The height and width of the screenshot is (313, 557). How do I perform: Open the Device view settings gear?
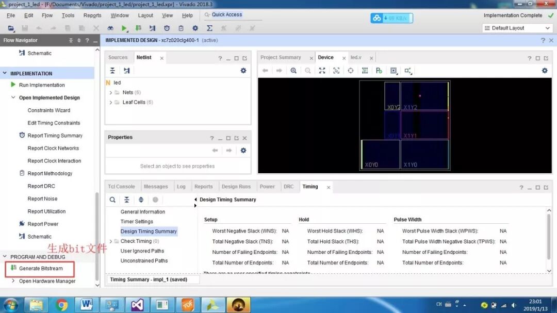click(545, 70)
